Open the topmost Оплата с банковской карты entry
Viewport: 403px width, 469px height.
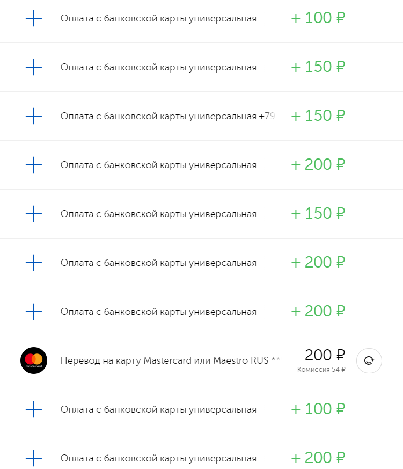[x=158, y=19]
